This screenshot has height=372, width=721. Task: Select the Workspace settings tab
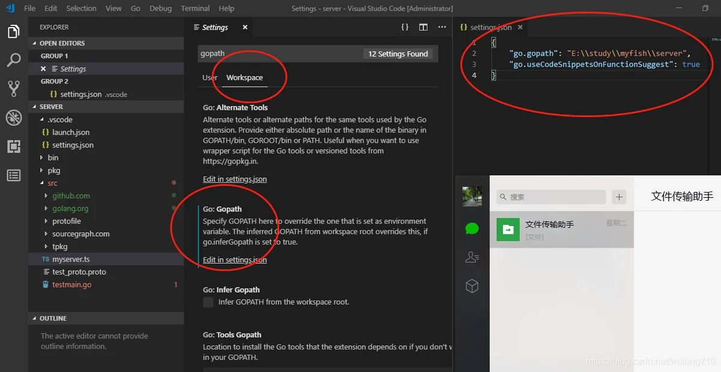[245, 78]
